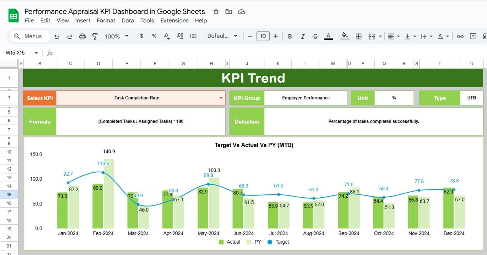Viewport: 487px width, 255px height.
Task: Toggle italic formatting
Action: pyautogui.click(x=302, y=36)
